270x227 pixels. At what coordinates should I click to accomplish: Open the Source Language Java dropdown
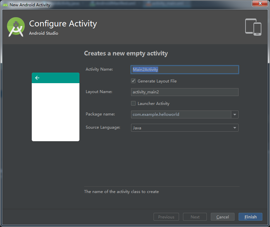click(x=185, y=128)
